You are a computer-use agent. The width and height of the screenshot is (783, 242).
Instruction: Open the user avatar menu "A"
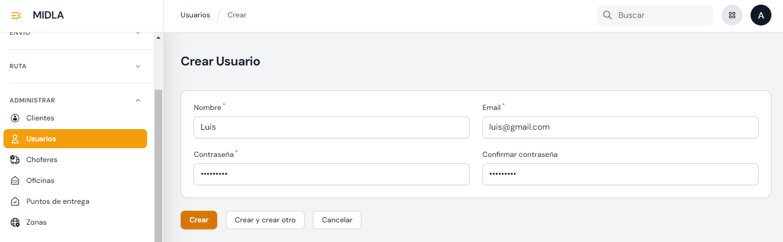[761, 16]
